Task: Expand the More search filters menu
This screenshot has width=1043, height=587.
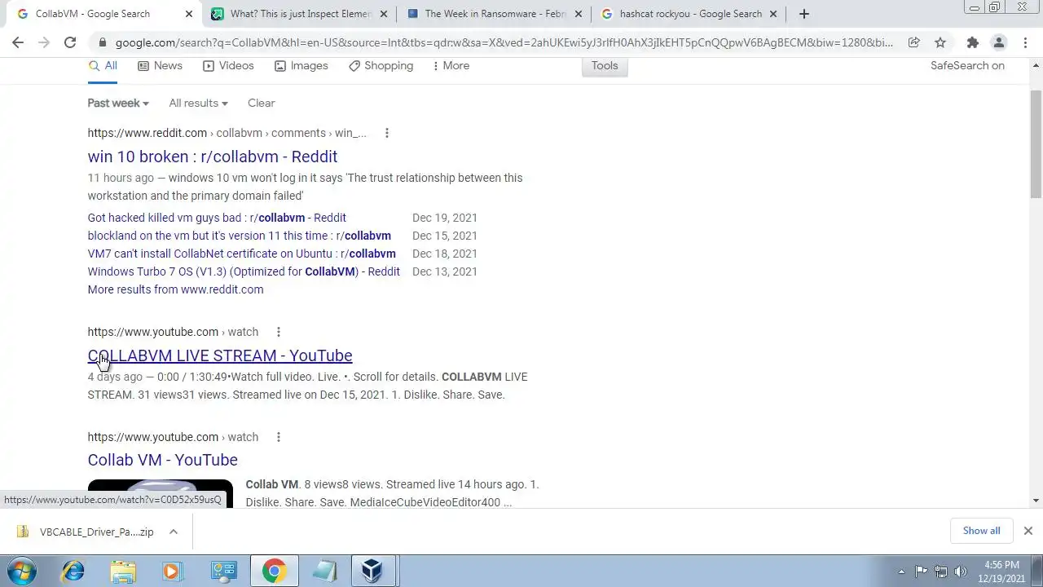Action: point(451,65)
